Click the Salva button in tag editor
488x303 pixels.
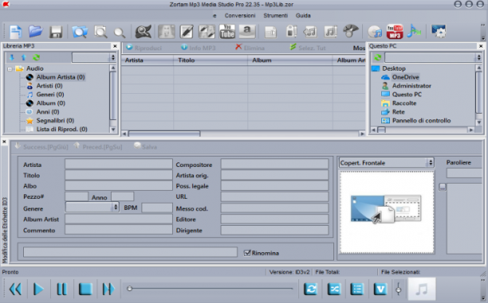pyautogui.click(x=145, y=147)
